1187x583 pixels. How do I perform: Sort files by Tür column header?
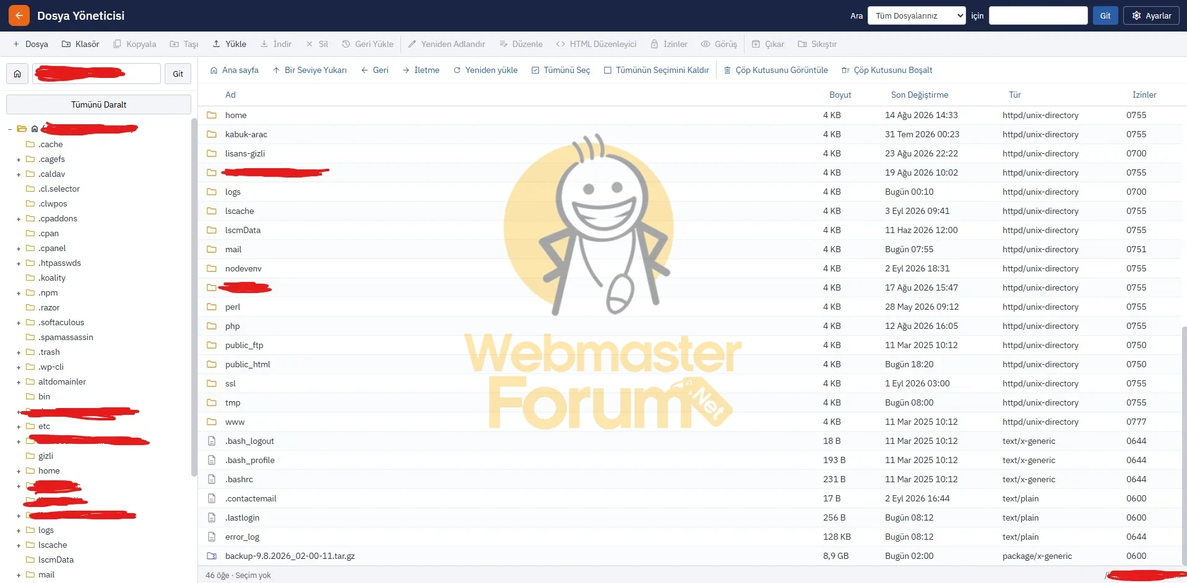pos(1015,95)
